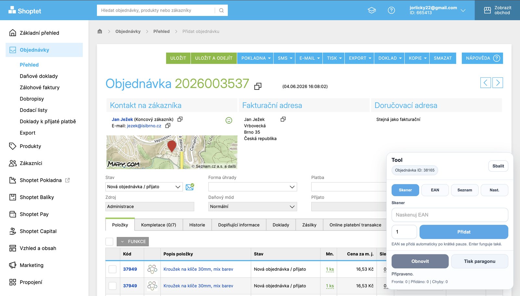Image resolution: width=520 pixels, height=296 pixels.
Task: Open the academy graduation cap icon
Action: tap(372, 10)
